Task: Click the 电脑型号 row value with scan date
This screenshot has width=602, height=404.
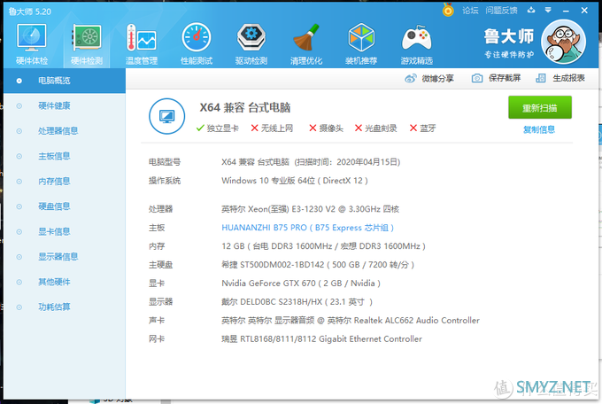Action: 311,162
